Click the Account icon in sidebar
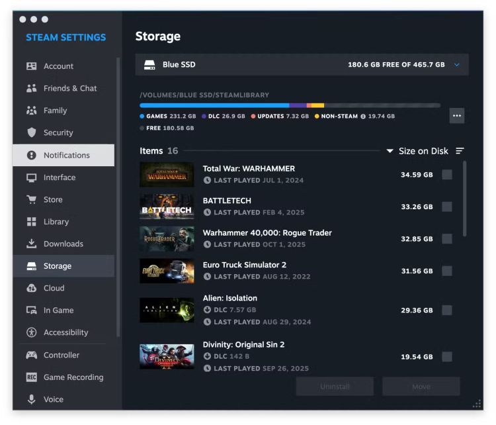496x425 pixels. [31, 66]
